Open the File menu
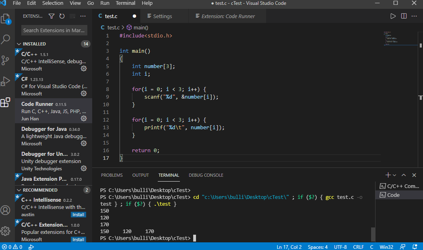This screenshot has width=423, height=250. pos(17,3)
